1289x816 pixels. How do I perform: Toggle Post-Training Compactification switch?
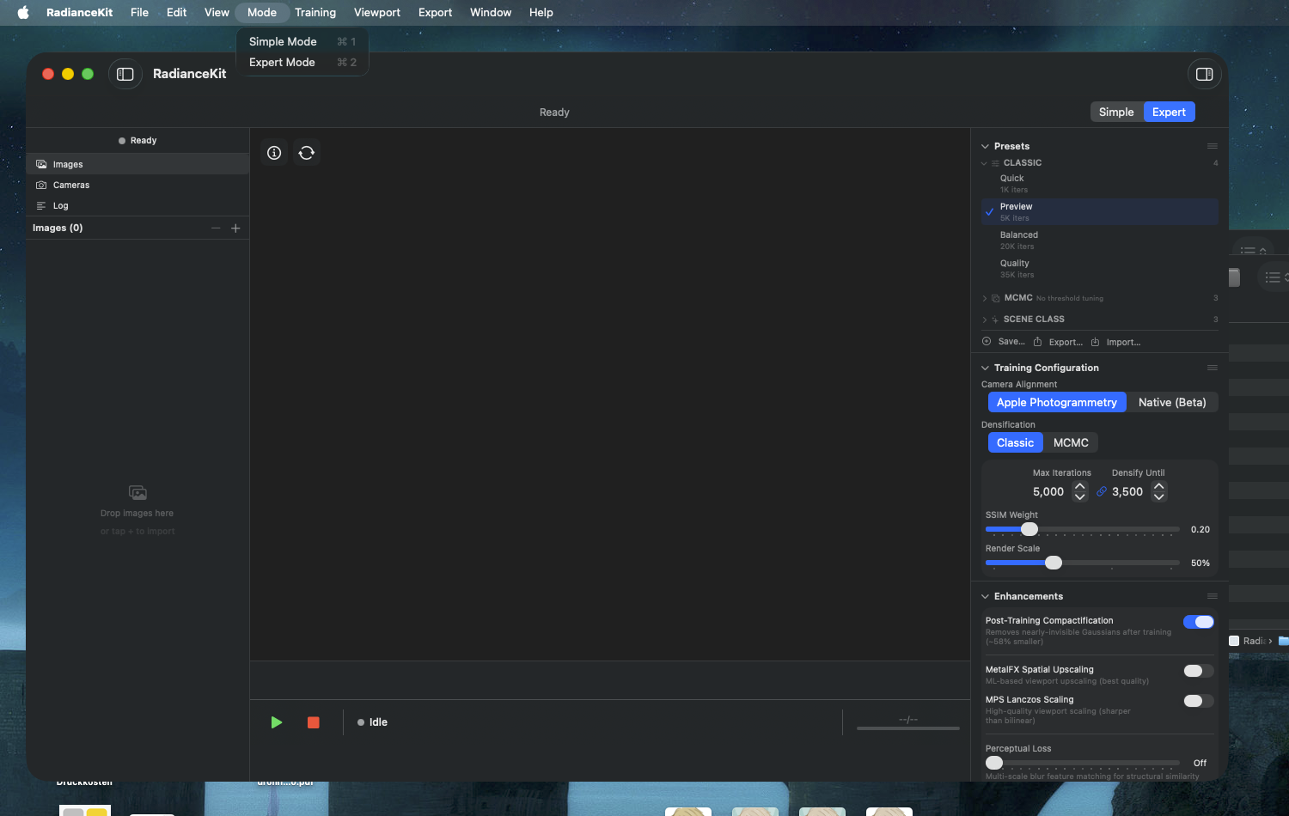1198,622
